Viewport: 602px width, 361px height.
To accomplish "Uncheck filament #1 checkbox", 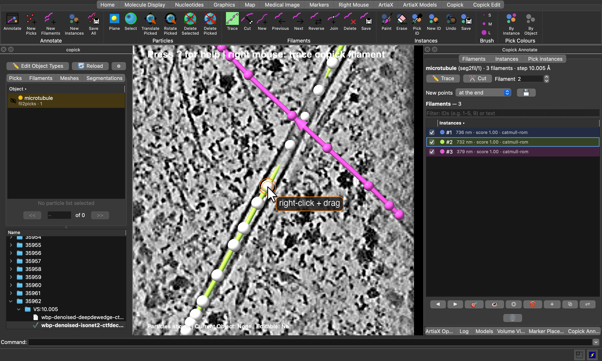I will [x=432, y=132].
